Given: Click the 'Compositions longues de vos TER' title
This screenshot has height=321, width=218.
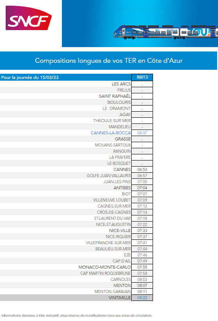Looking at the screenshot, I should [x=109, y=61].
